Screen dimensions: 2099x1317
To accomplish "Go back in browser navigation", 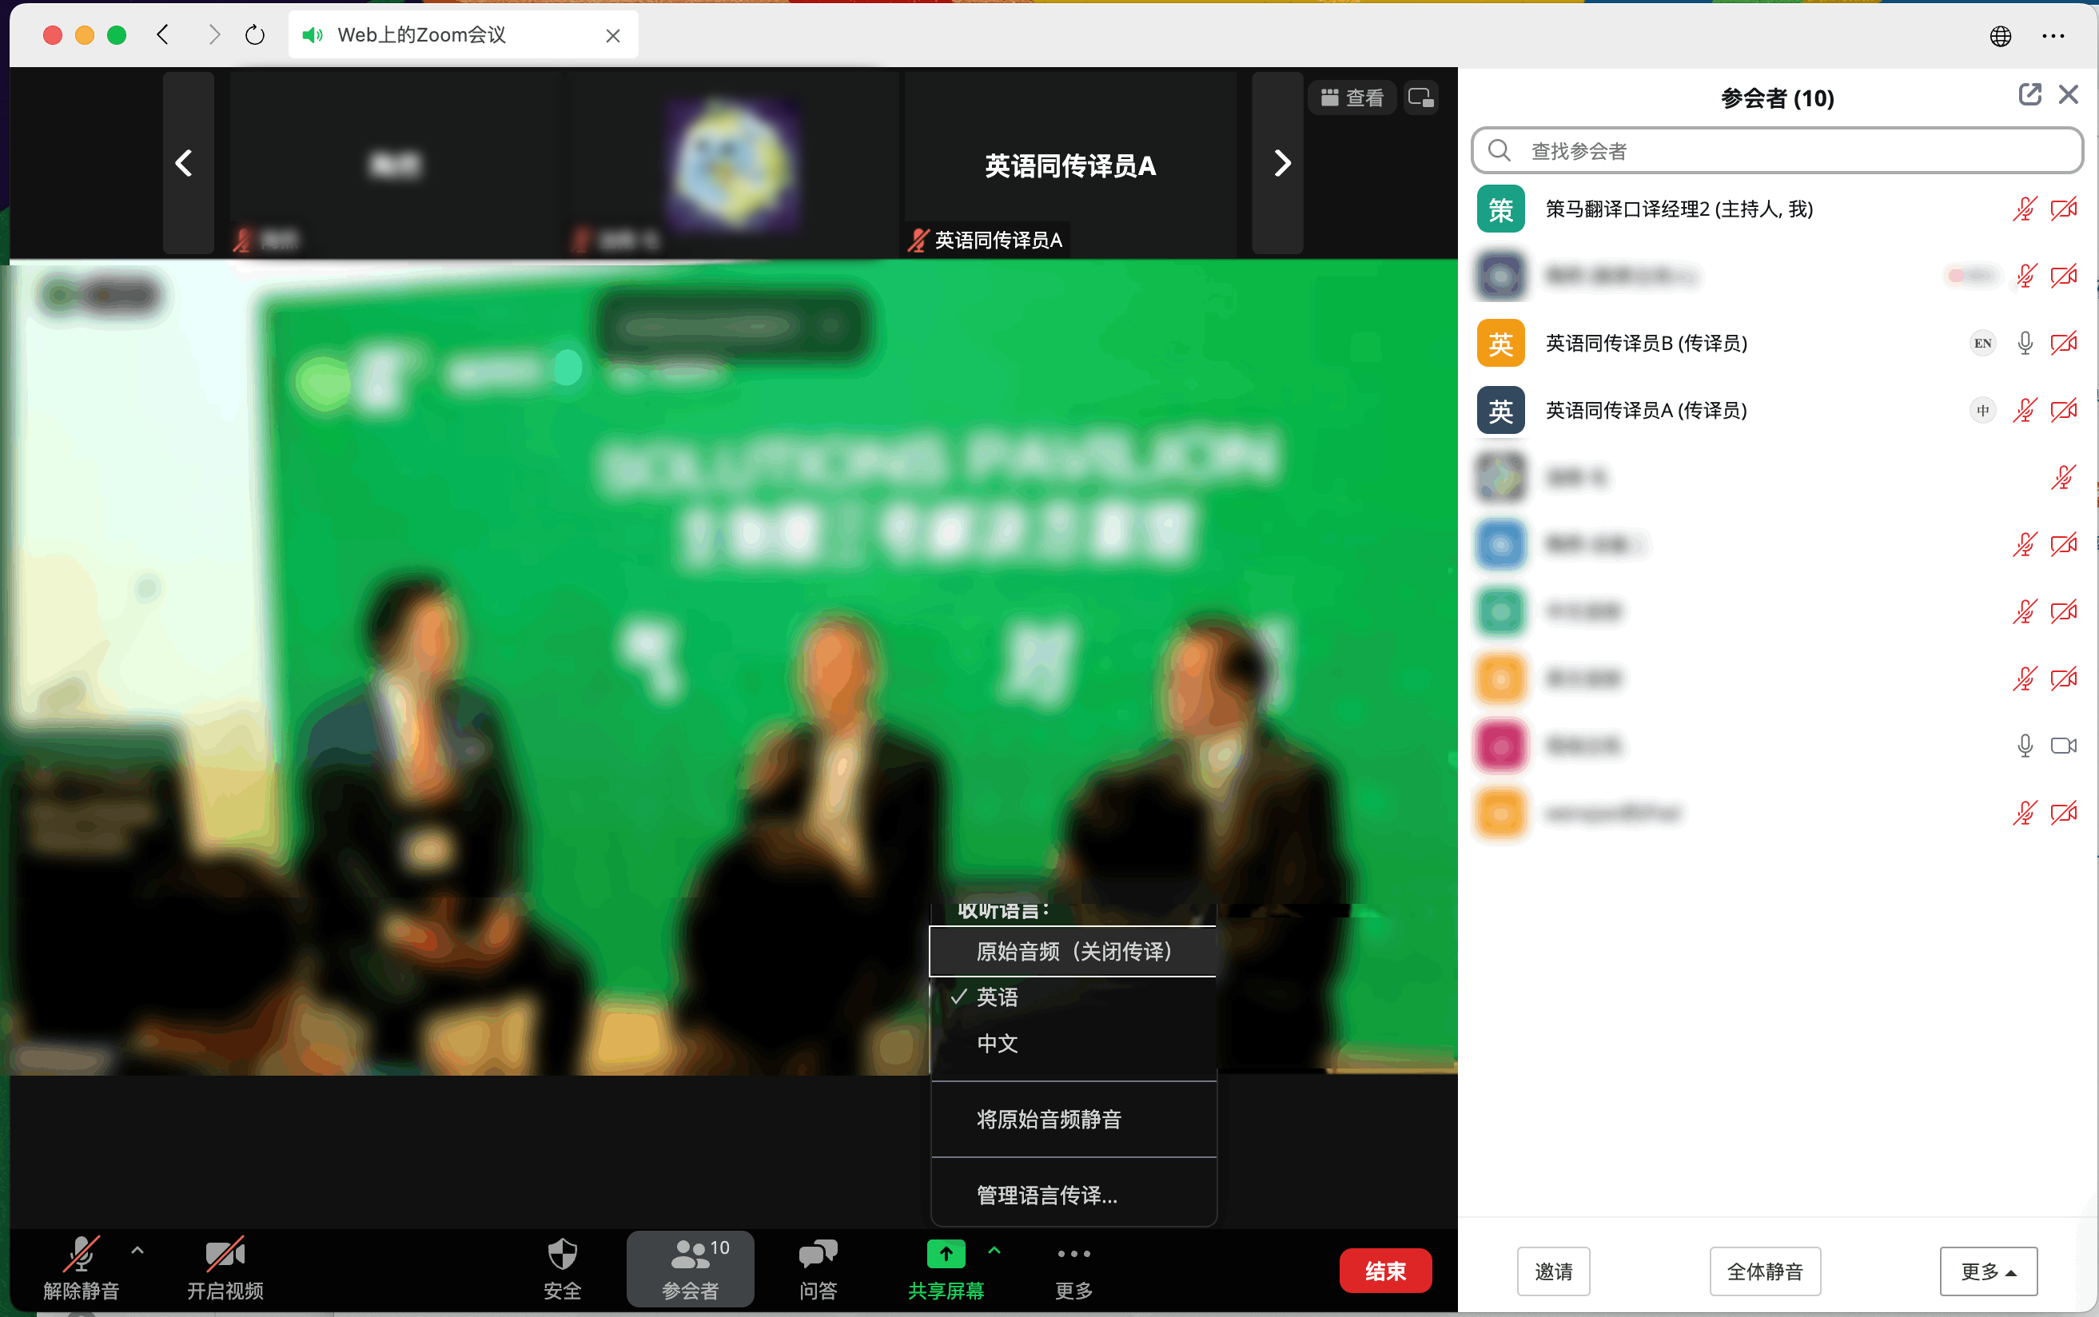I will (162, 35).
